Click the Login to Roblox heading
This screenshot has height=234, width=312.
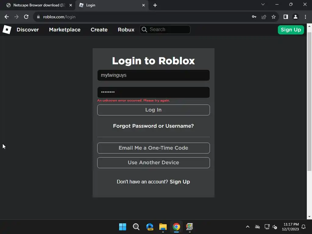[154, 61]
